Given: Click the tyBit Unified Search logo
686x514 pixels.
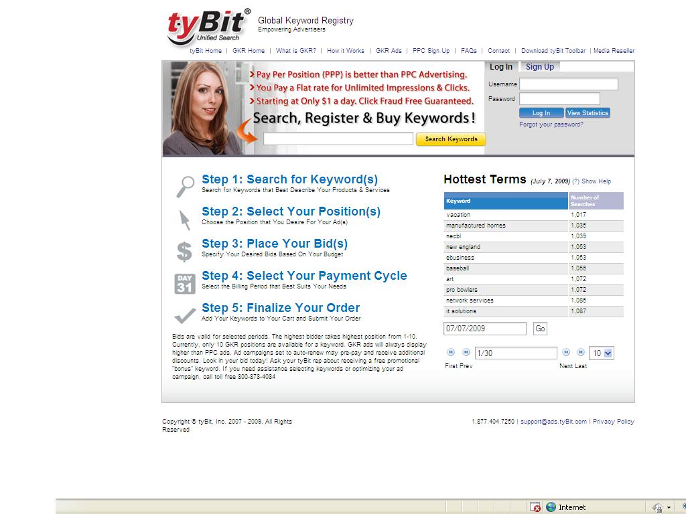Looking at the screenshot, I should [209, 27].
